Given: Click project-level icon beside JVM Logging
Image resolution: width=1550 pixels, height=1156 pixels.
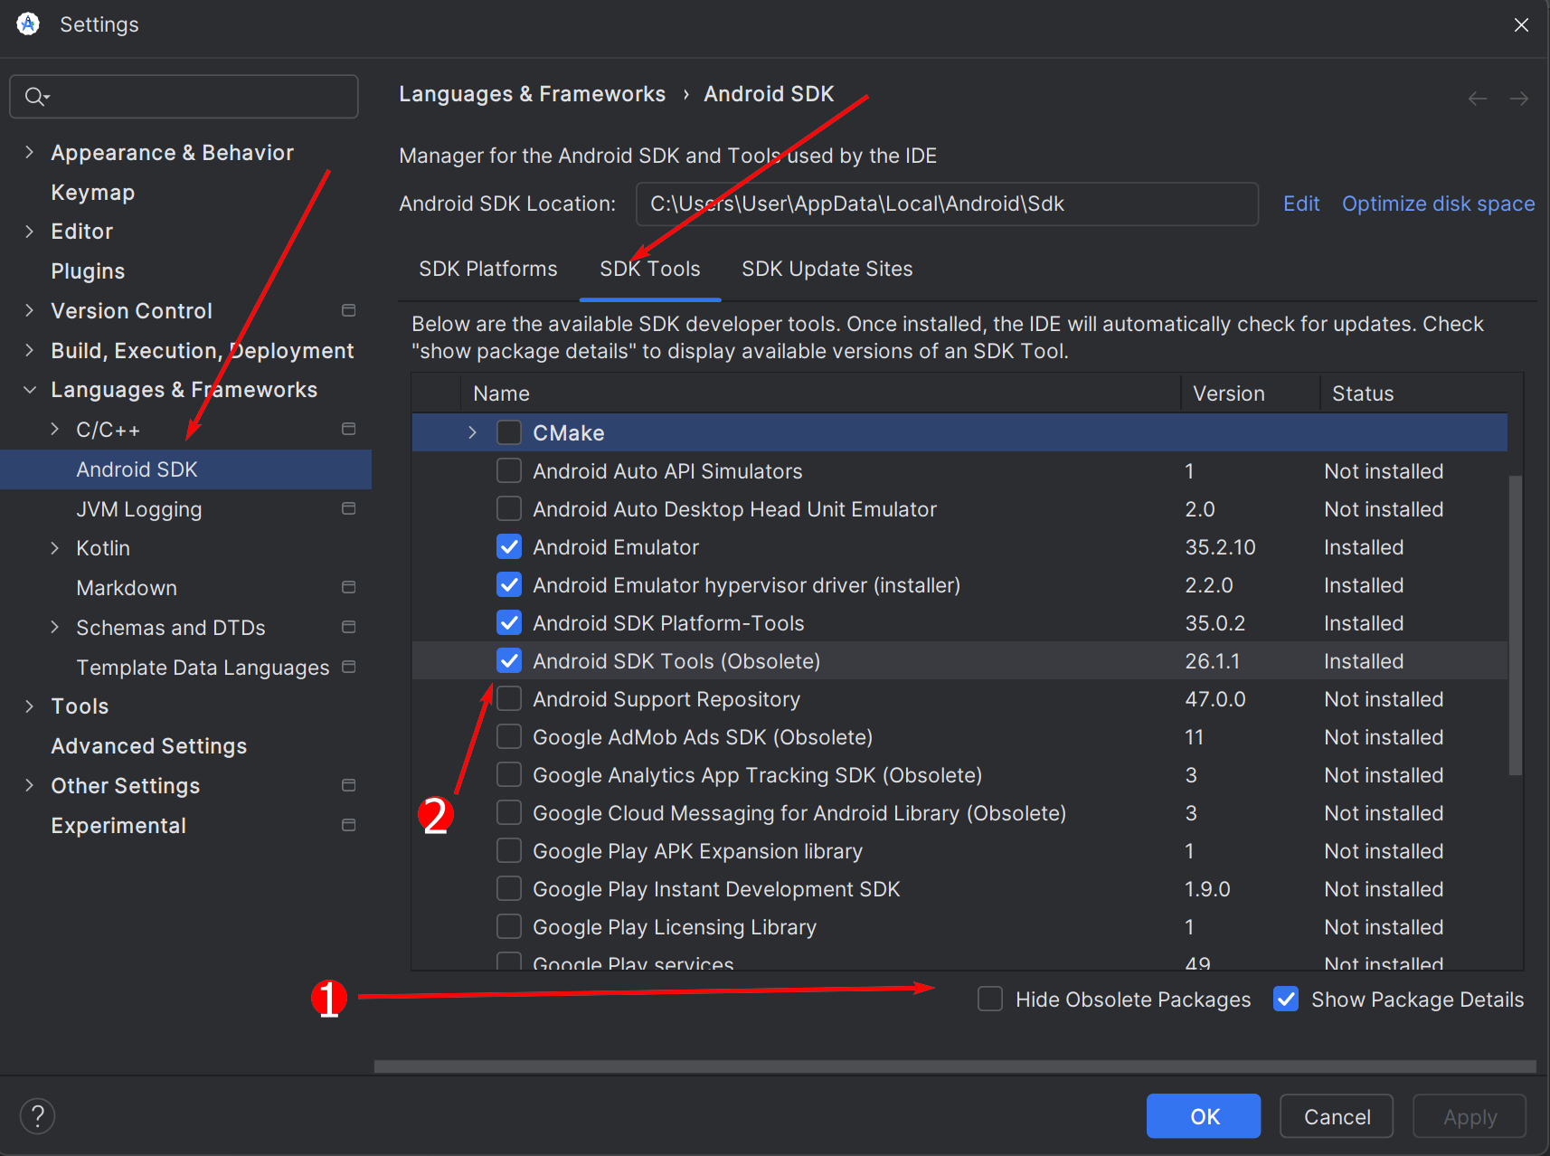Looking at the screenshot, I should point(348,509).
